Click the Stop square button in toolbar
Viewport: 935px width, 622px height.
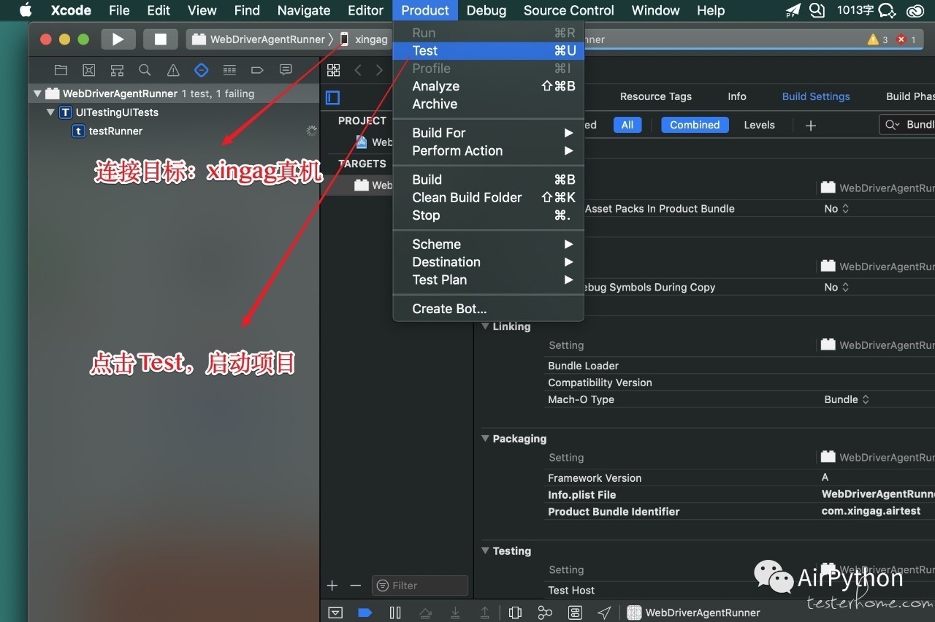pos(161,39)
